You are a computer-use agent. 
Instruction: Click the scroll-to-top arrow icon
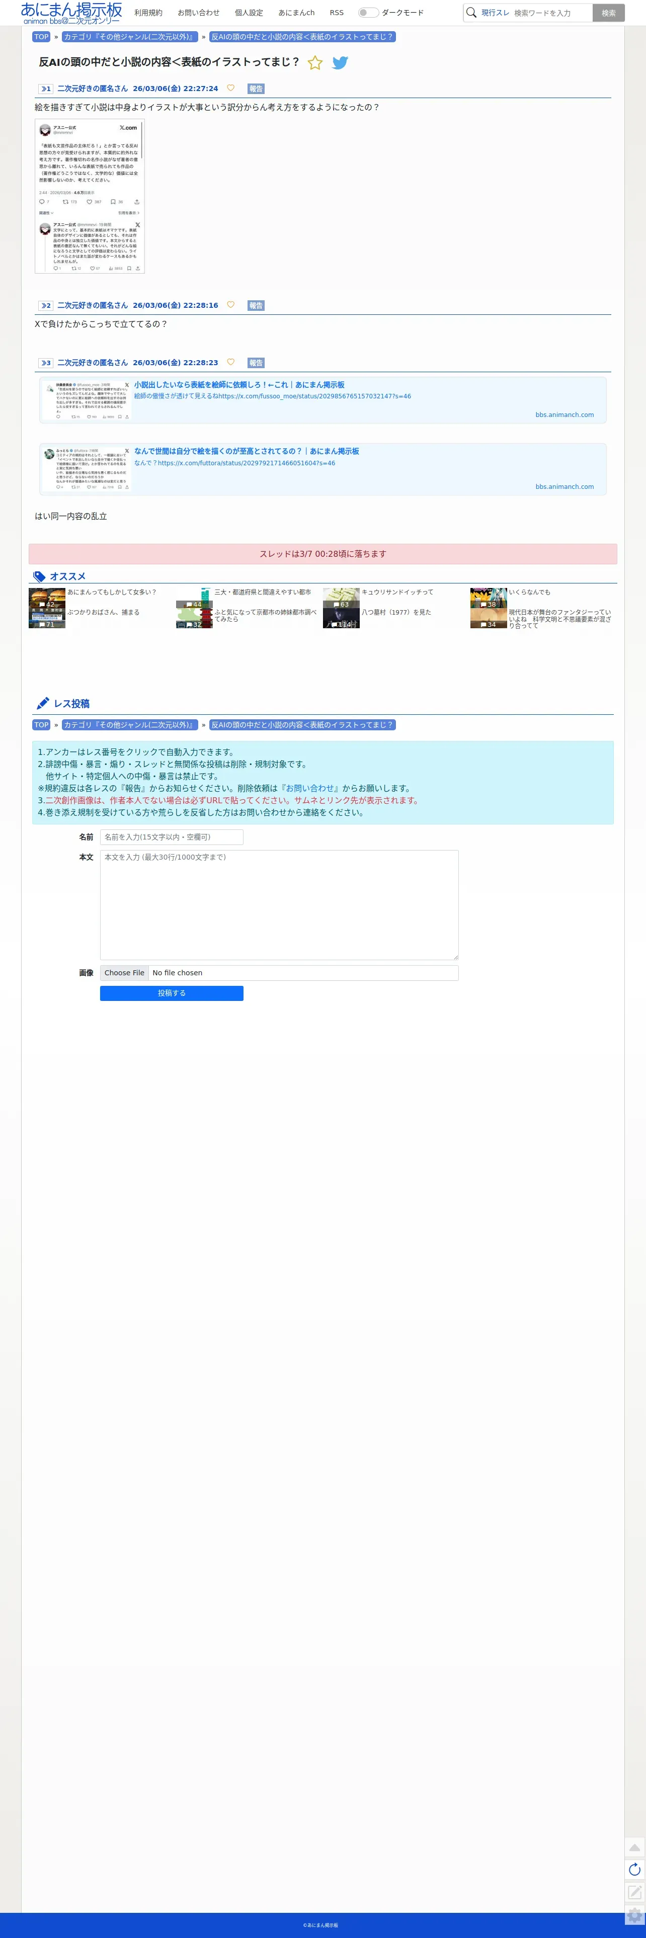tap(635, 1847)
